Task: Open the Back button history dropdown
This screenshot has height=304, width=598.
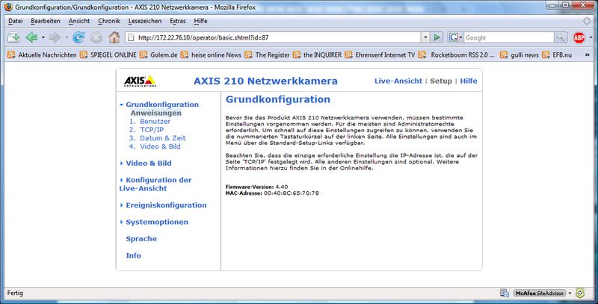Action: (x=43, y=37)
